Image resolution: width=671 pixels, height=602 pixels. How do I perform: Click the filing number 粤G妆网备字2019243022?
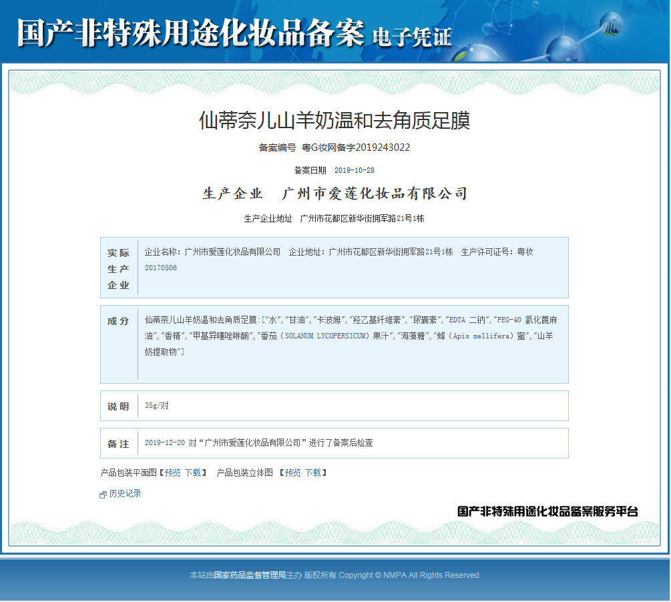[356, 147]
